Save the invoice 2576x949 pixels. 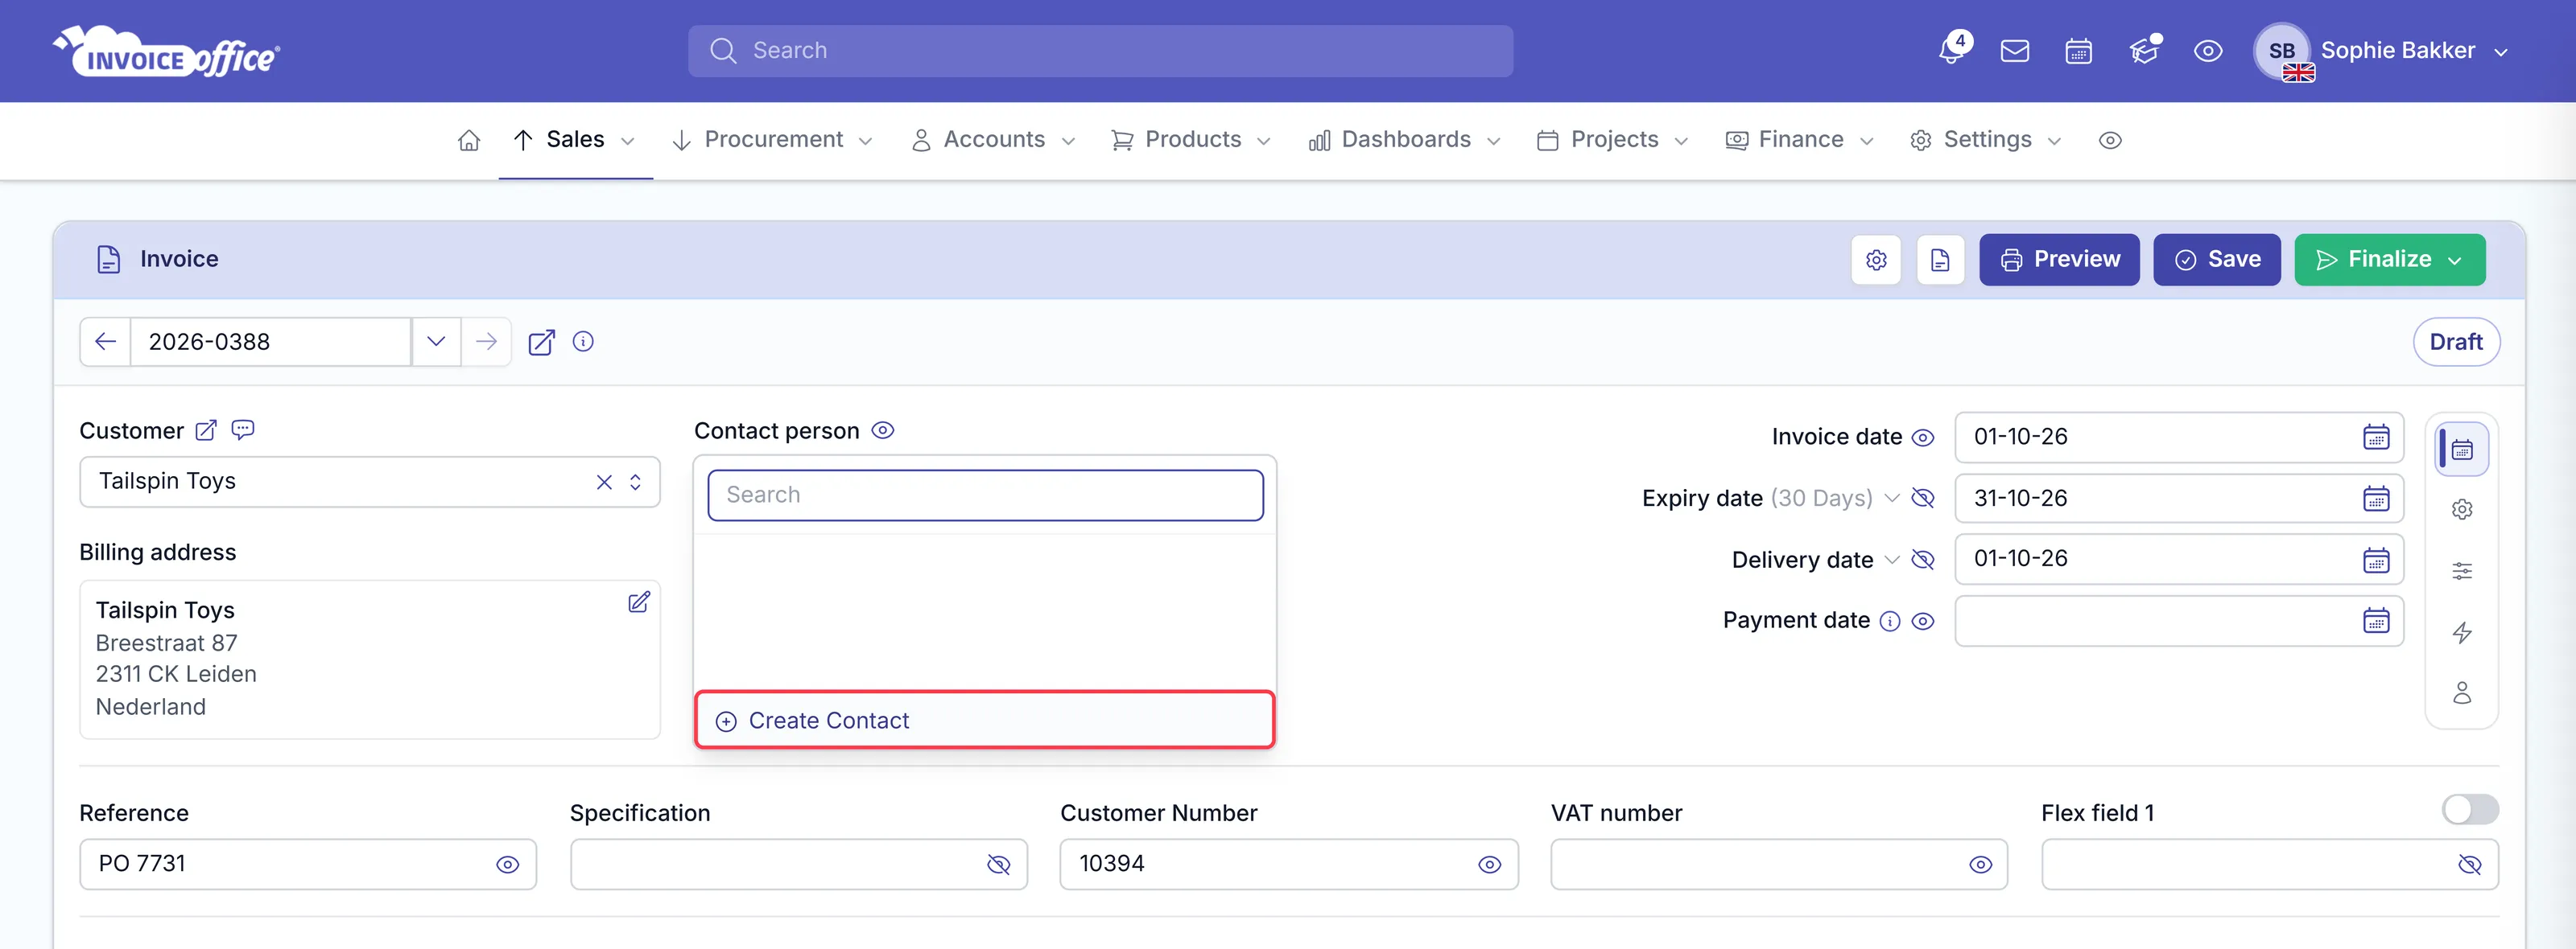[2216, 260]
